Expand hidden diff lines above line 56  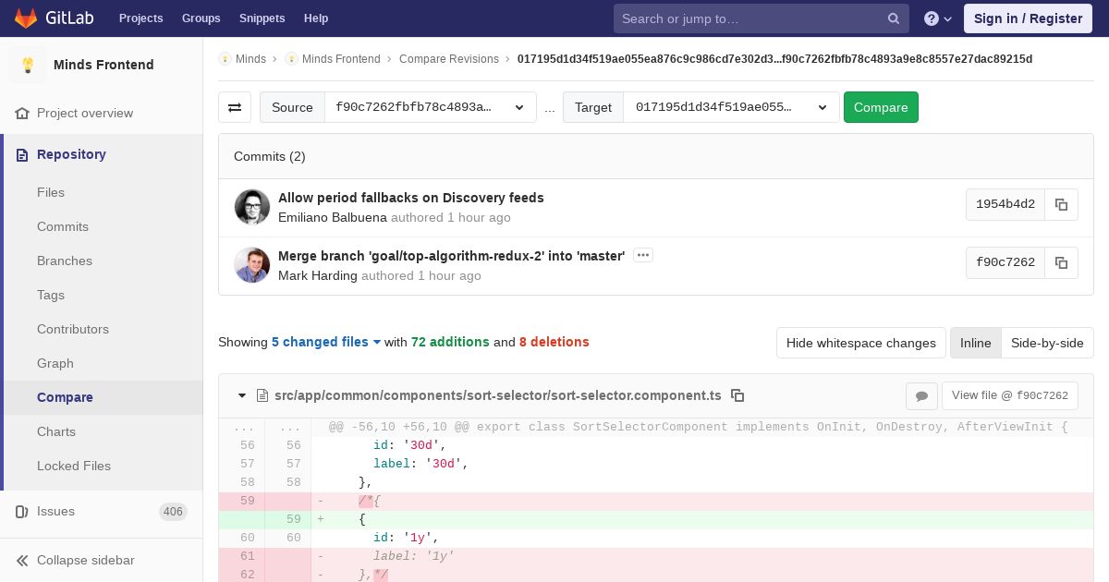click(244, 427)
